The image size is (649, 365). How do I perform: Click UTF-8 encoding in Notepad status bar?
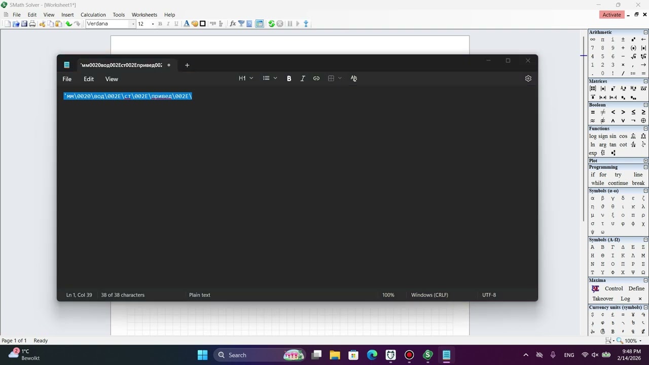[489, 295]
